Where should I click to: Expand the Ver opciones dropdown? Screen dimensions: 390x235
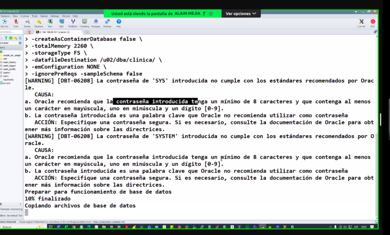(241, 13)
